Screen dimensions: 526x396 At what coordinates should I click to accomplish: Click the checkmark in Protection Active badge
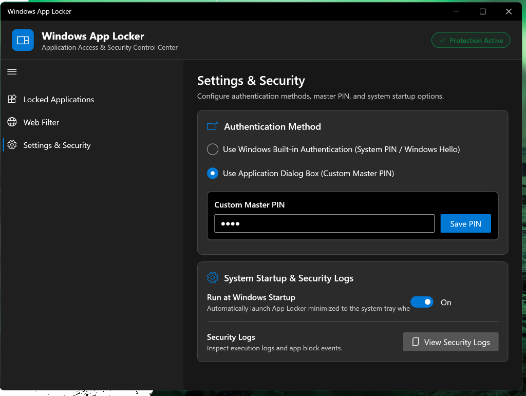tap(442, 40)
